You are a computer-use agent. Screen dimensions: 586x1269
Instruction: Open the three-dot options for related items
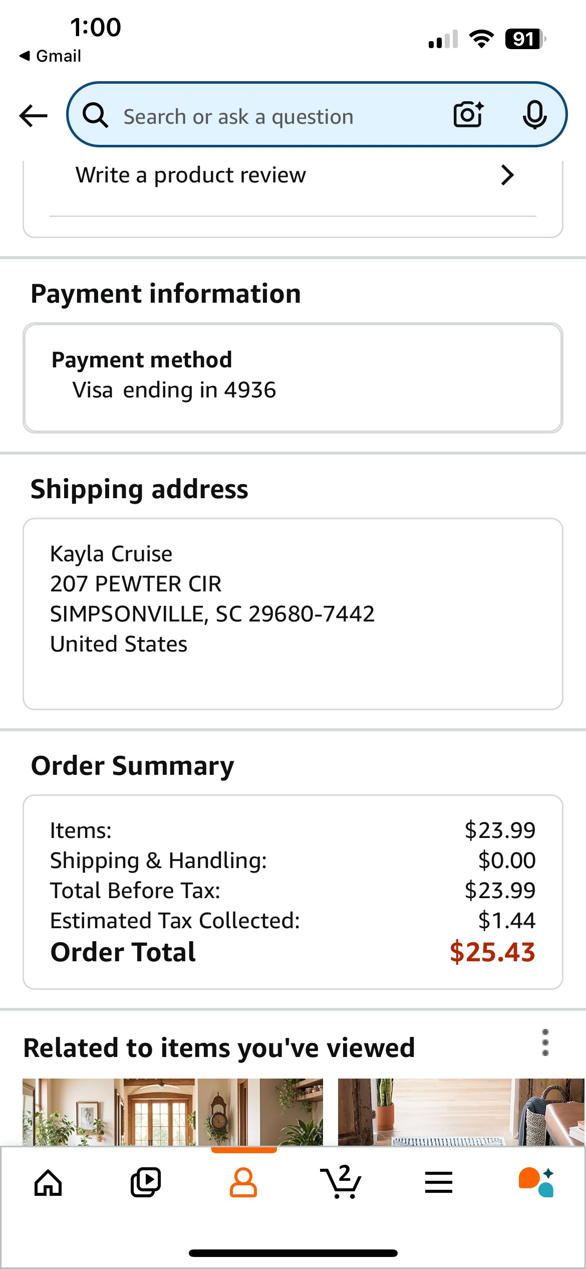pos(545,1043)
